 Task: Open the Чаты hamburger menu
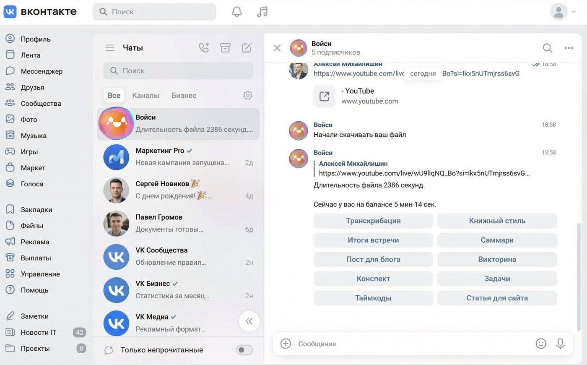[x=110, y=48]
